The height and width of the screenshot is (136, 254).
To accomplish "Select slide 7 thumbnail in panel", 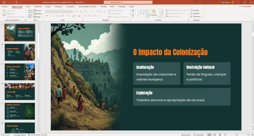I will tap(20, 111).
